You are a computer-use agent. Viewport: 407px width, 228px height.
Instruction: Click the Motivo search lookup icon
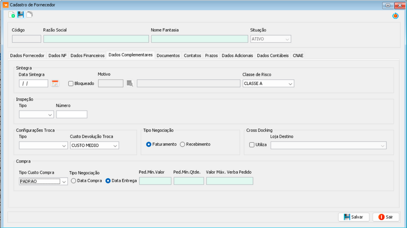(130, 83)
